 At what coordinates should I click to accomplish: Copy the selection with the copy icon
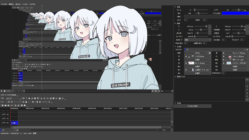click(x=12, y=102)
